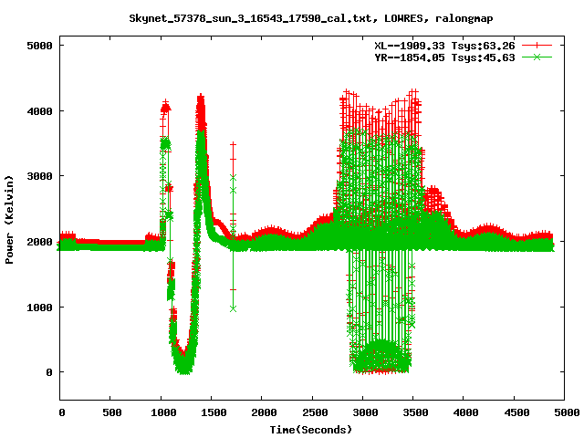Image resolution: width=584 pixels, height=438 pixels.
Task: Click the isolated green data point near 1000 Kelvin
Action: pos(234,308)
